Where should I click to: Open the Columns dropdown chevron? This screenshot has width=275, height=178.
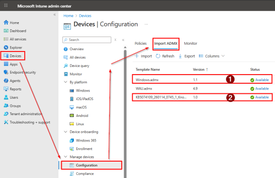pyautogui.click(x=223, y=56)
